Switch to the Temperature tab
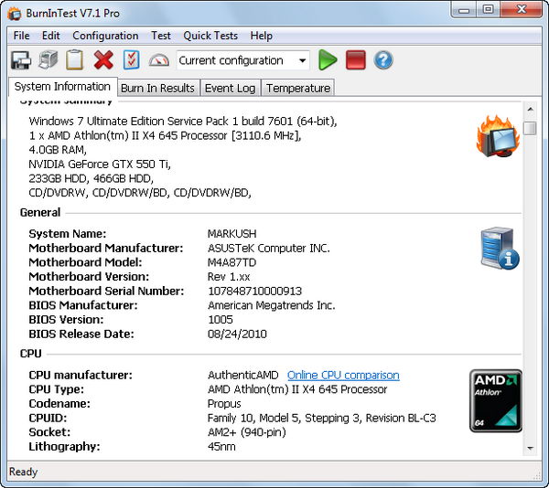 click(x=297, y=88)
